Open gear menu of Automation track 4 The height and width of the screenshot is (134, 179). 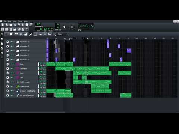[7, 55]
